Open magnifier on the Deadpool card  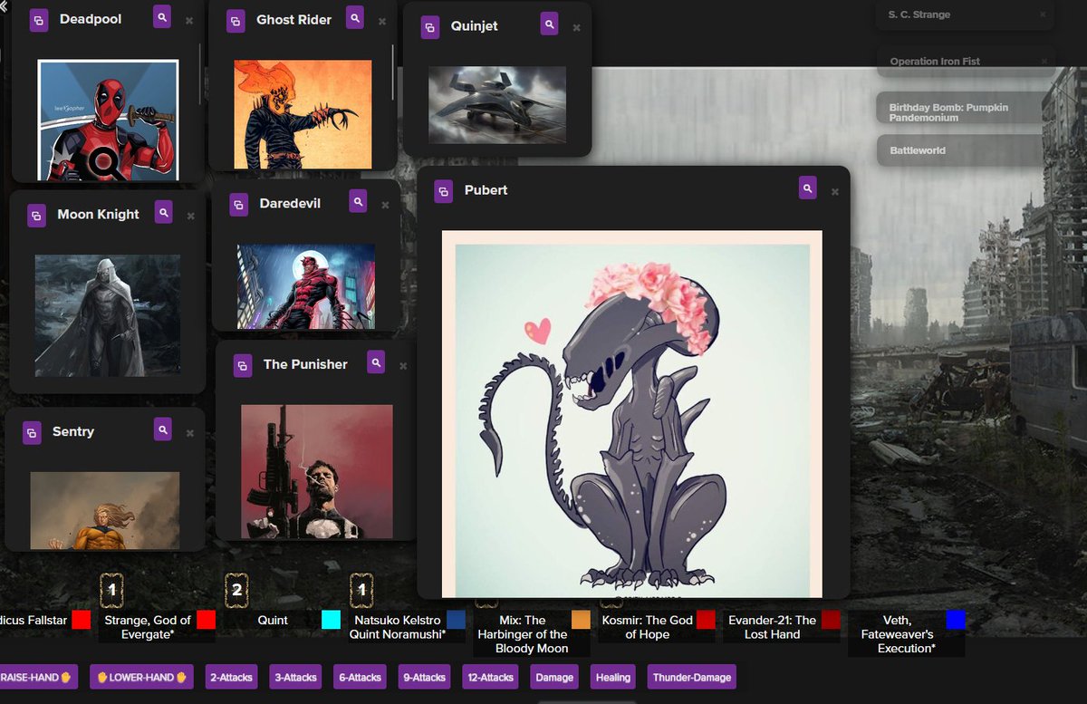point(161,17)
